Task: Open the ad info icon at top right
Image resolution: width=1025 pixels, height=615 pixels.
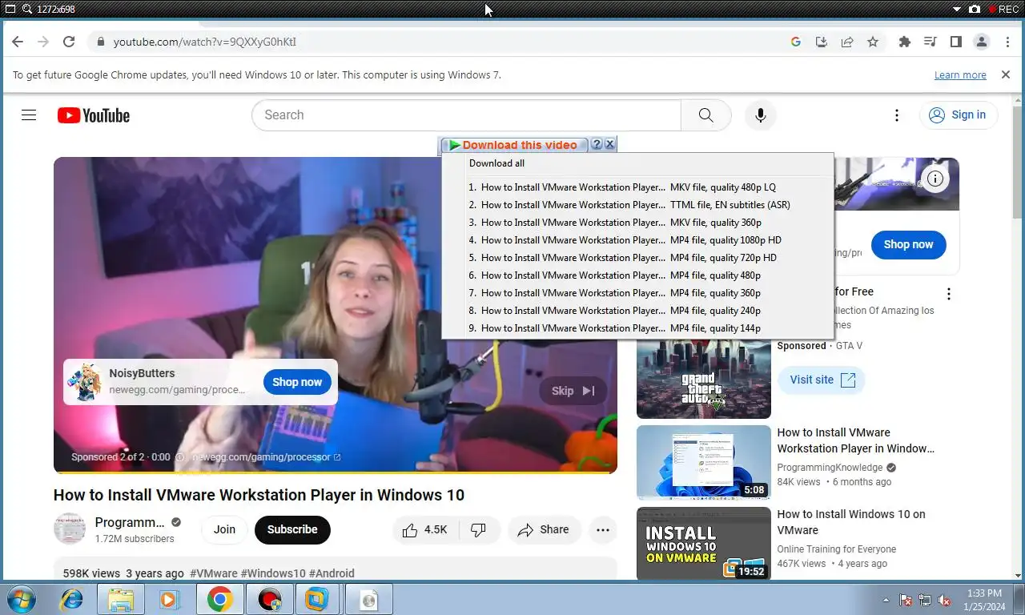Action: (935, 179)
